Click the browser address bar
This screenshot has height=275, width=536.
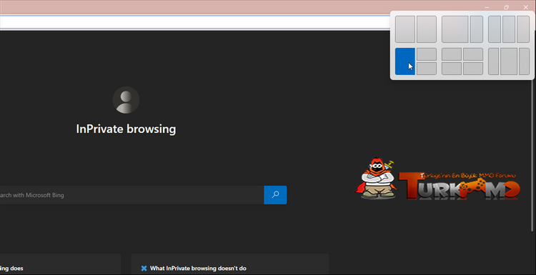pyautogui.click(x=195, y=22)
